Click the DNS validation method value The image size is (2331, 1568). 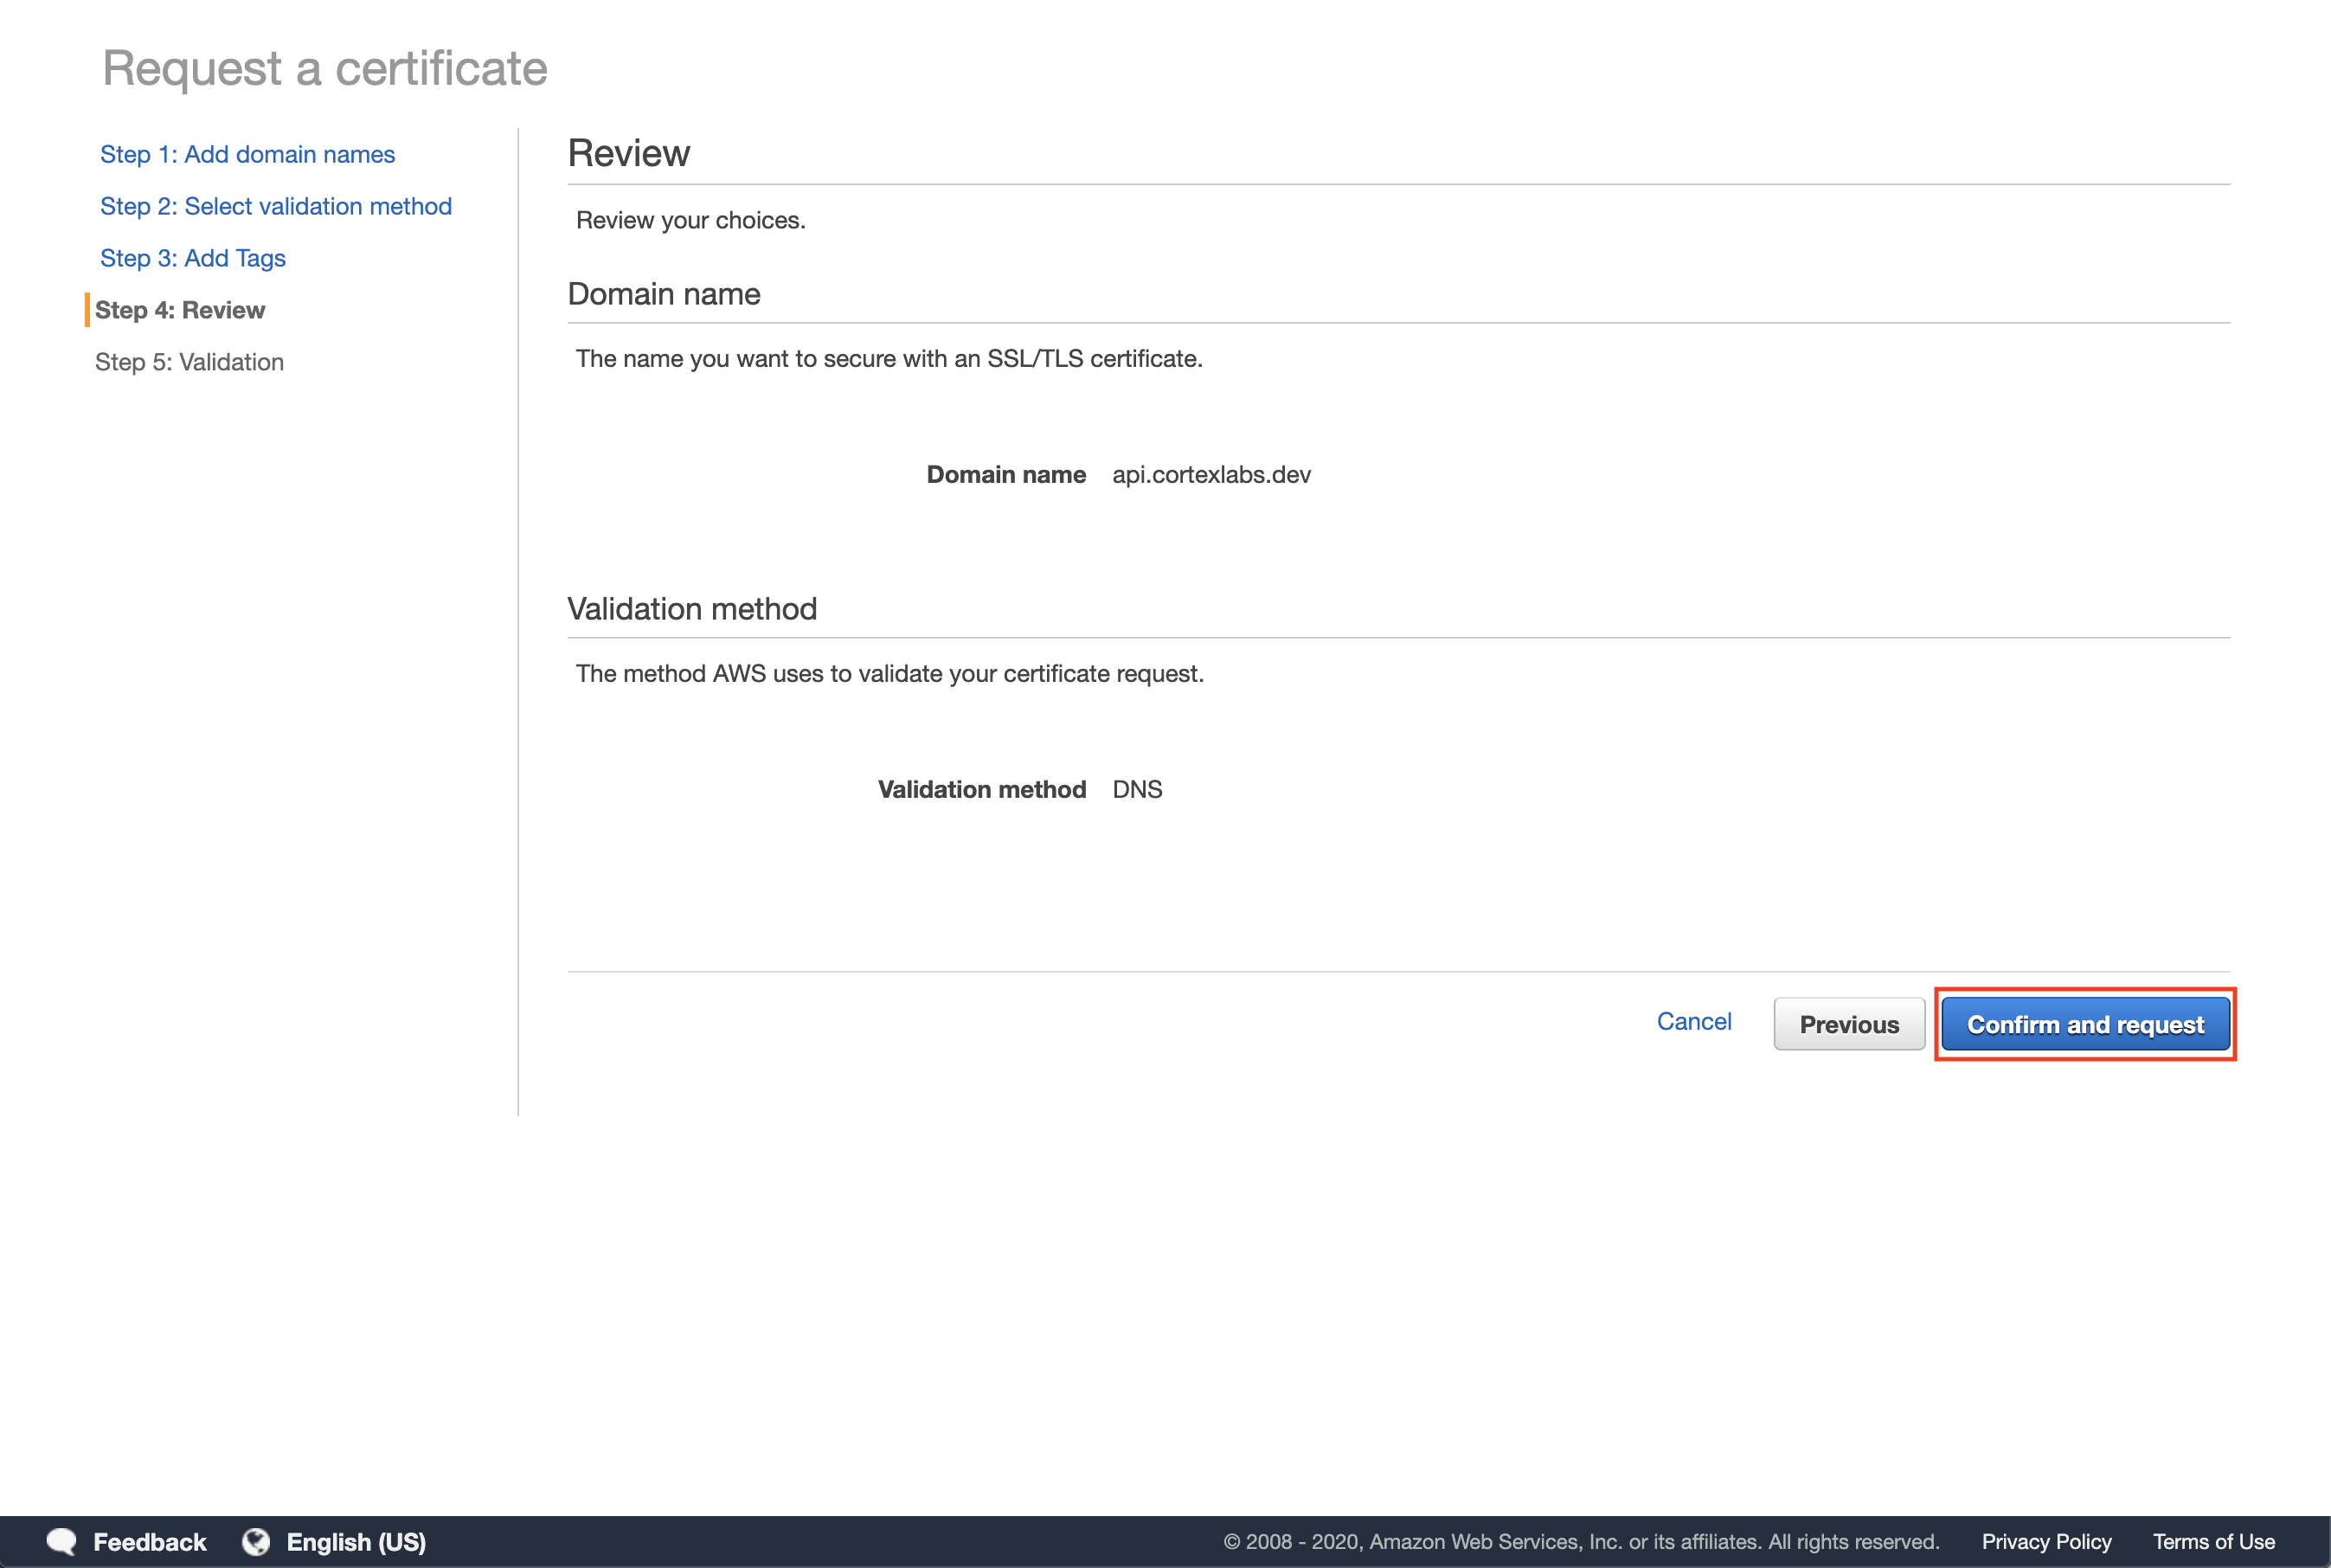pos(1137,789)
